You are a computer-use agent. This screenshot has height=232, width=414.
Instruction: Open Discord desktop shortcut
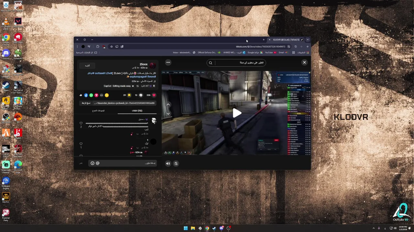(x=6, y=54)
